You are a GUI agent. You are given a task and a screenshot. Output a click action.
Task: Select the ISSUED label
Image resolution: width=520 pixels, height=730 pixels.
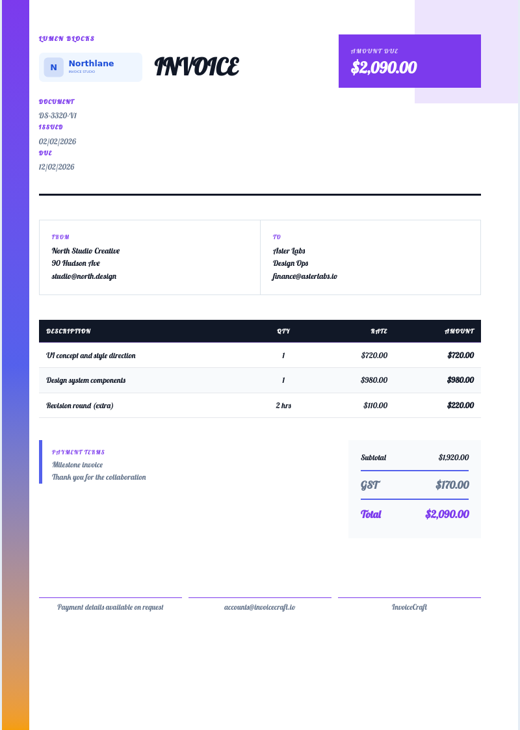point(51,127)
